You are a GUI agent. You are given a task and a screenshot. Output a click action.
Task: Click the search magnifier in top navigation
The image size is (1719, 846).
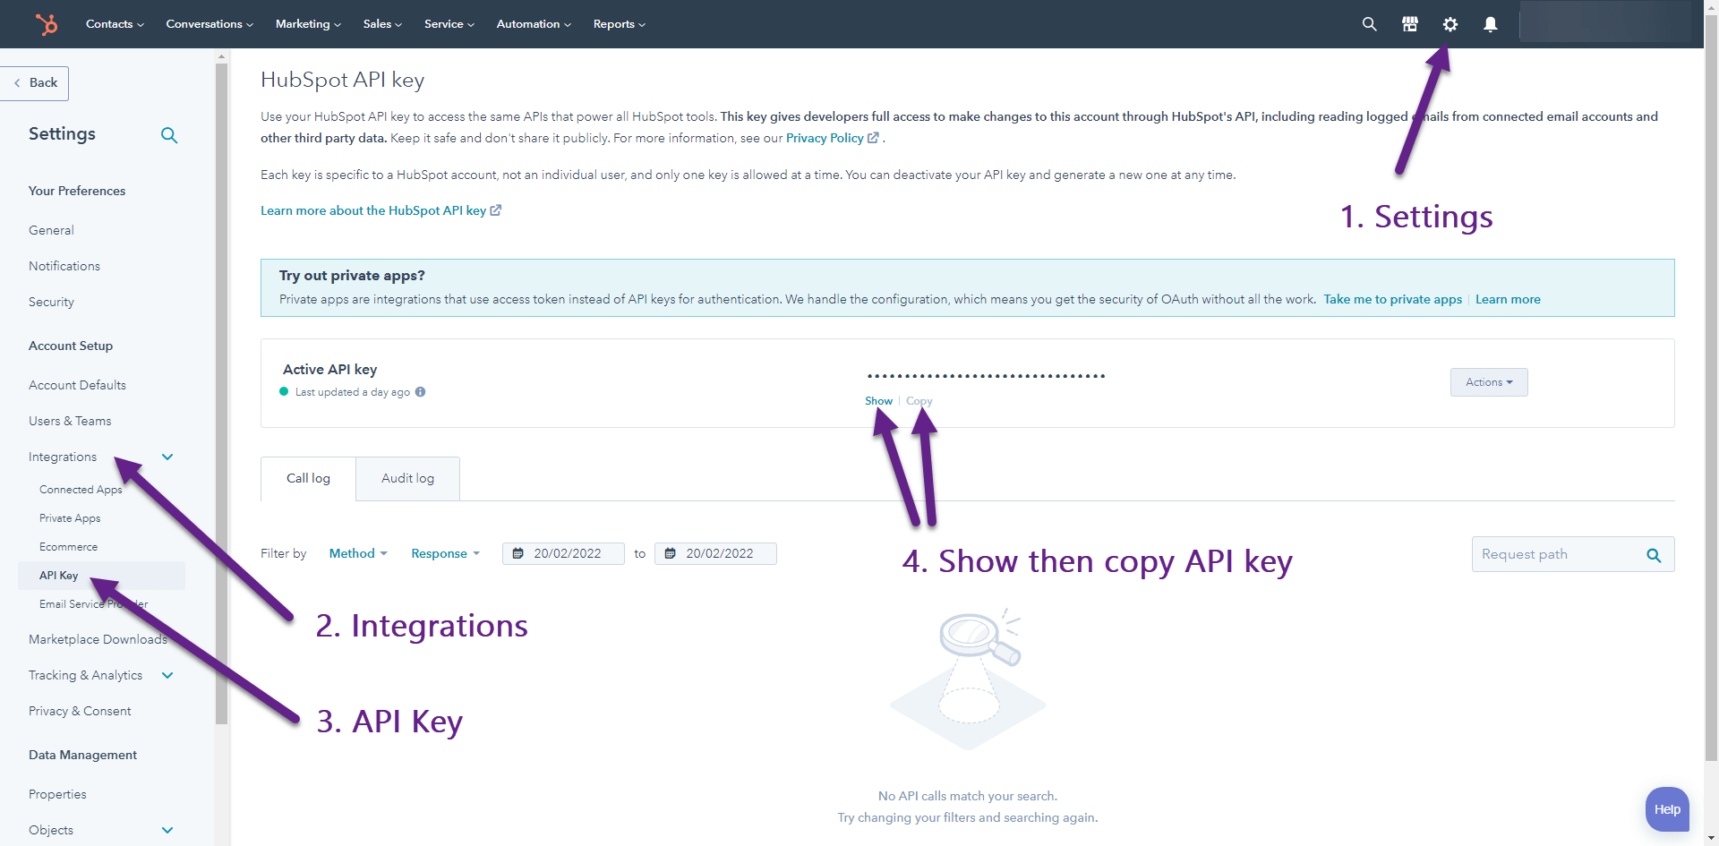coord(1369,24)
